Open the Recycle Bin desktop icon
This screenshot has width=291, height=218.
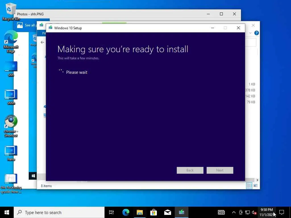click(11, 11)
